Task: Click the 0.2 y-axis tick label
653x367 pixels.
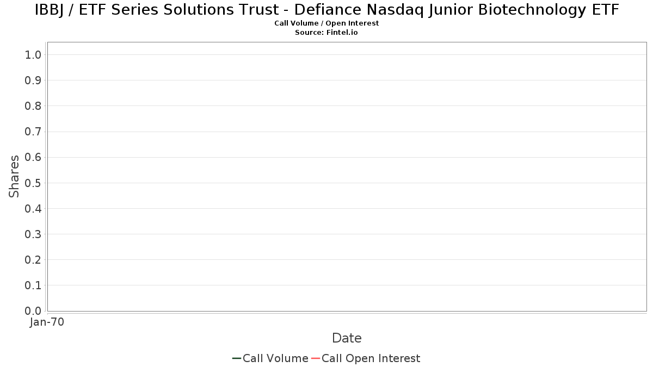Action: coord(33,260)
